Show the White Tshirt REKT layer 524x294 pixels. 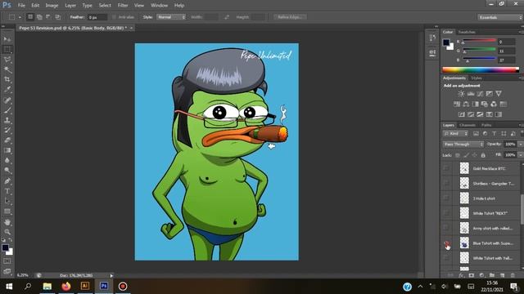(447, 213)
